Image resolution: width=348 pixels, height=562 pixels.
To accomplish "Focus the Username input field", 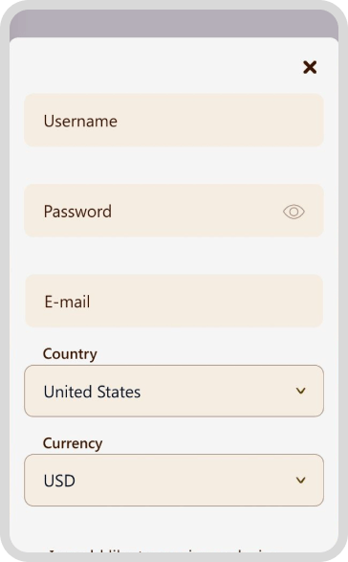I will tap(174, 121).
